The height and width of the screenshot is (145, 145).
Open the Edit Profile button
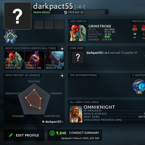(24, 135)
